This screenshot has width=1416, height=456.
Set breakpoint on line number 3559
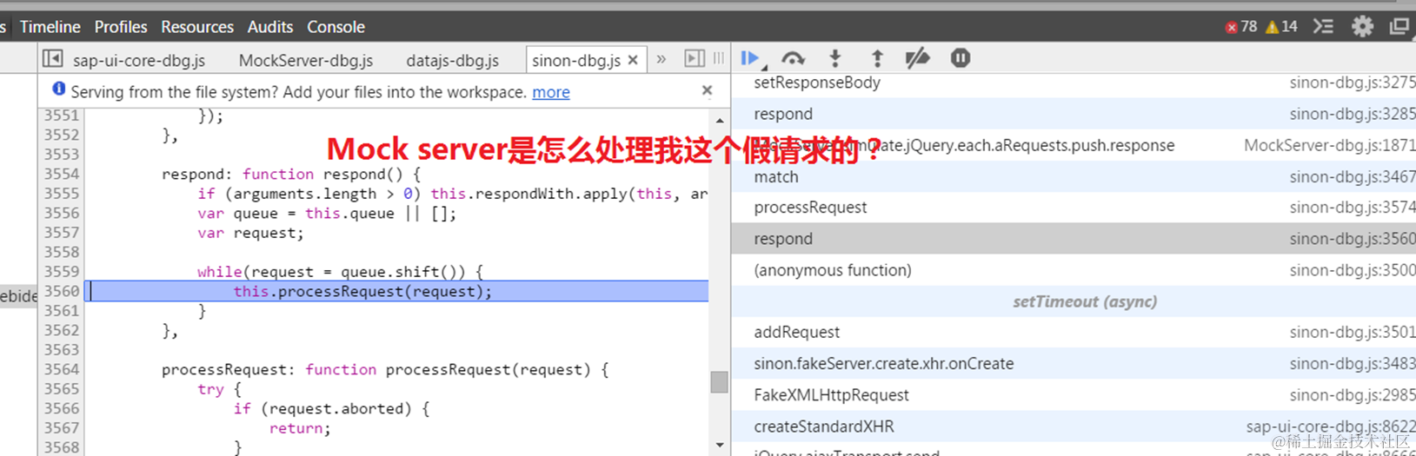62,272
